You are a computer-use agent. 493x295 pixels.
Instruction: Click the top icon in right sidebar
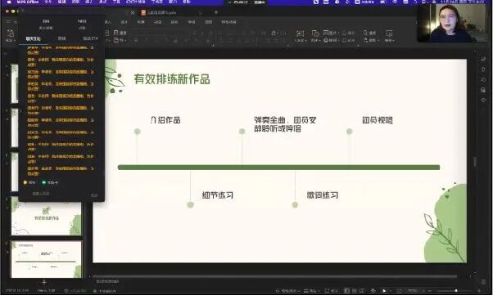[x=483, y=60]
